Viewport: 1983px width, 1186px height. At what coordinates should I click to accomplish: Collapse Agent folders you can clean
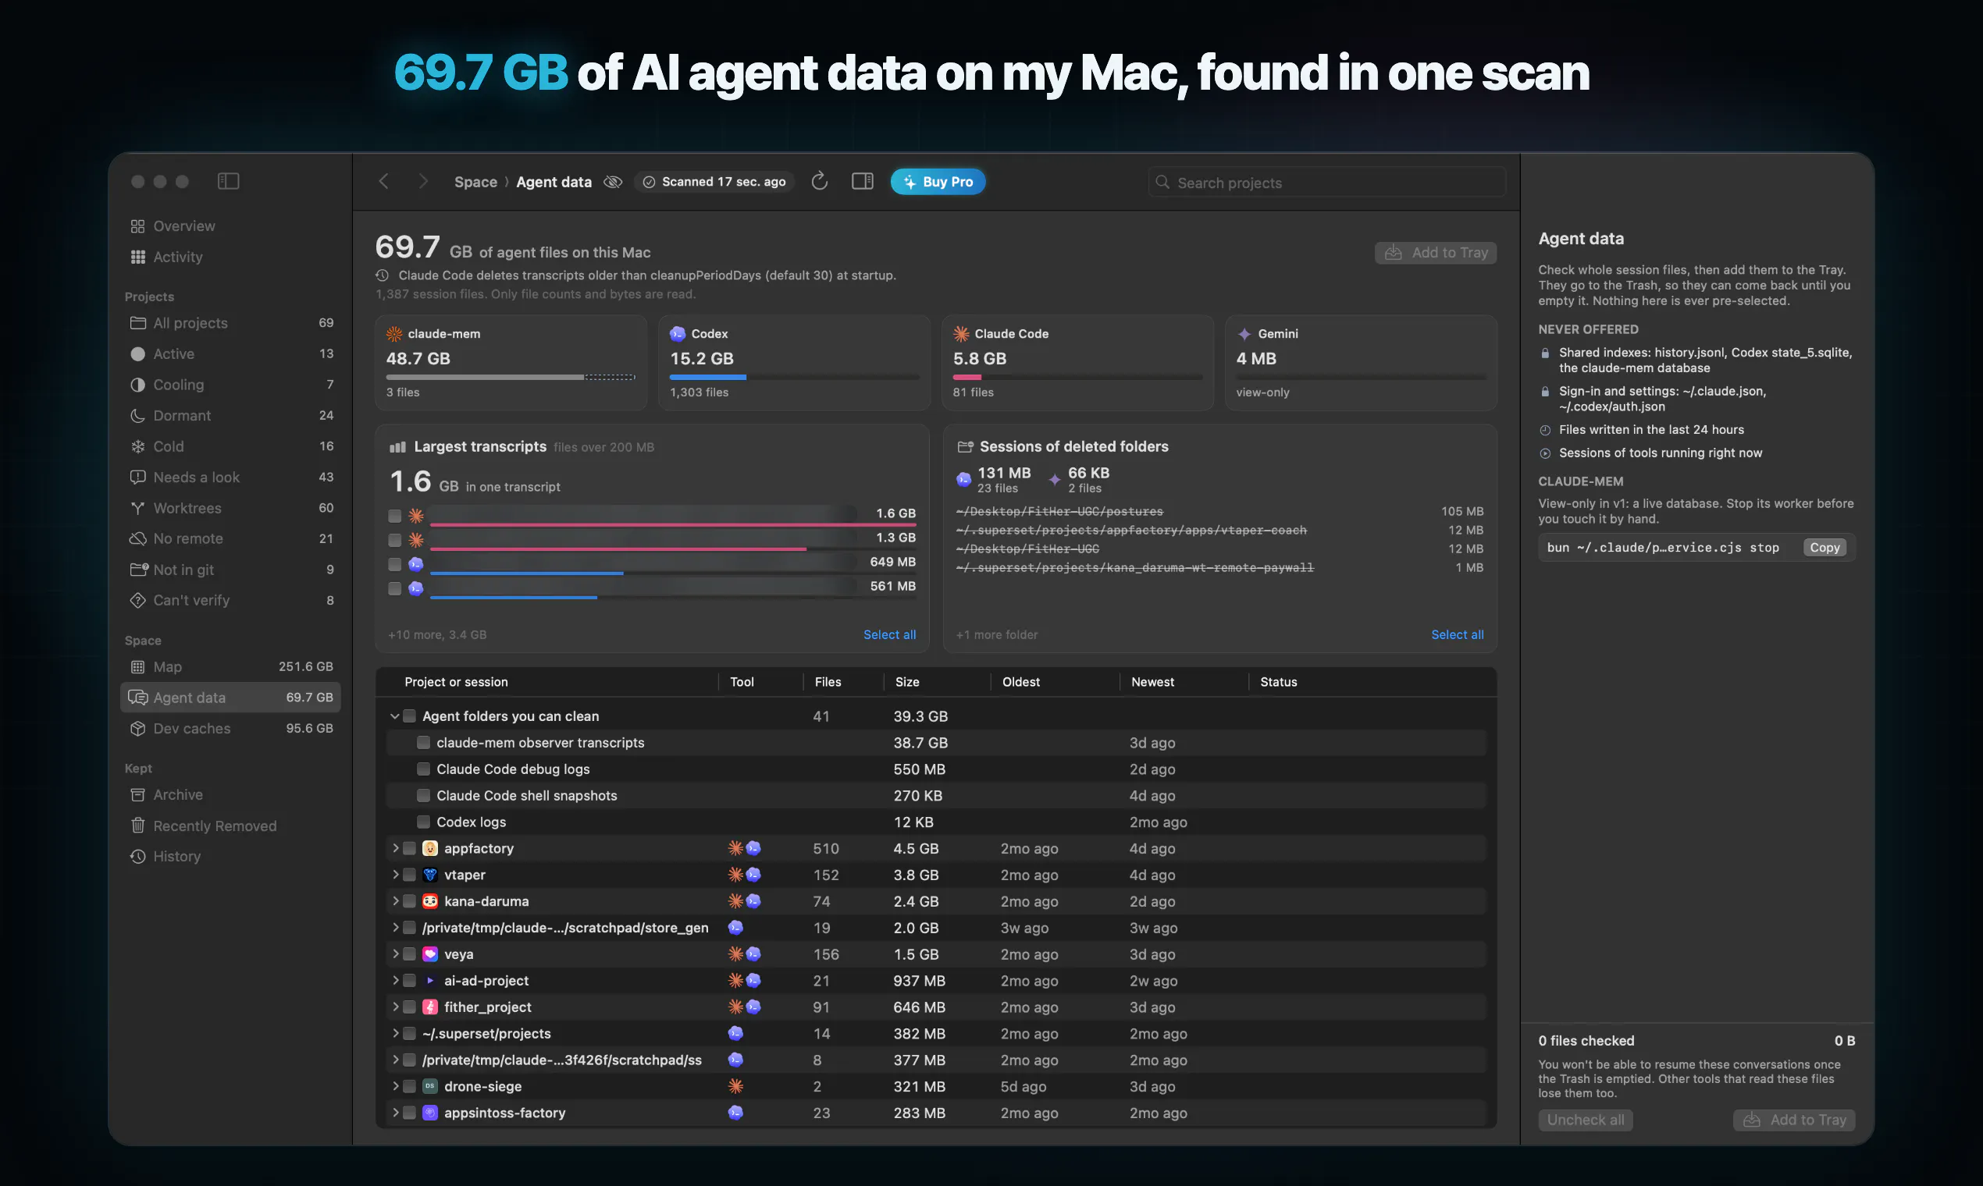tap(394, 716)
